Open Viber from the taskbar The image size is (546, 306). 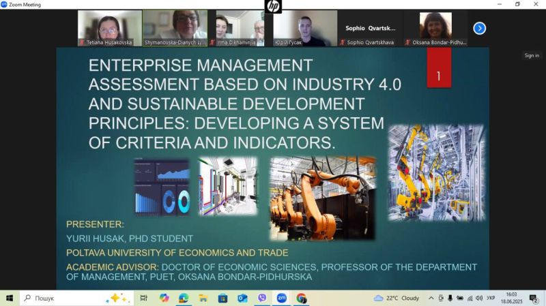click(262, 298)
